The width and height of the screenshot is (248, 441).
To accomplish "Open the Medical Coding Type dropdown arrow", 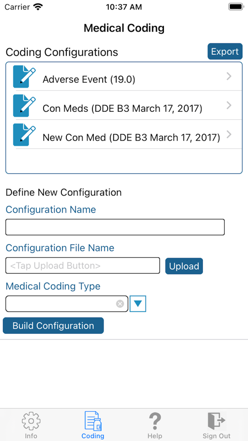I will tap(137, 304).
